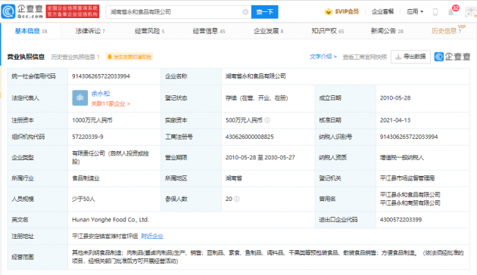The image size is (477, 275).
Task: Switch to 法律诉讼 tab
Action: (90, 31)
